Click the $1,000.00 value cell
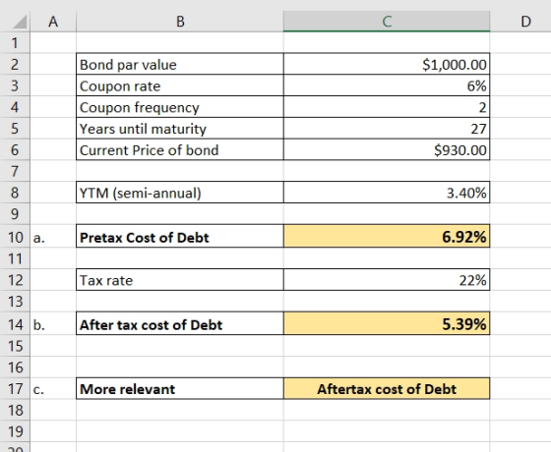Image resolution: width=551 pixels, height=452 pixels. pyautogui.click(x=387, y=64)
